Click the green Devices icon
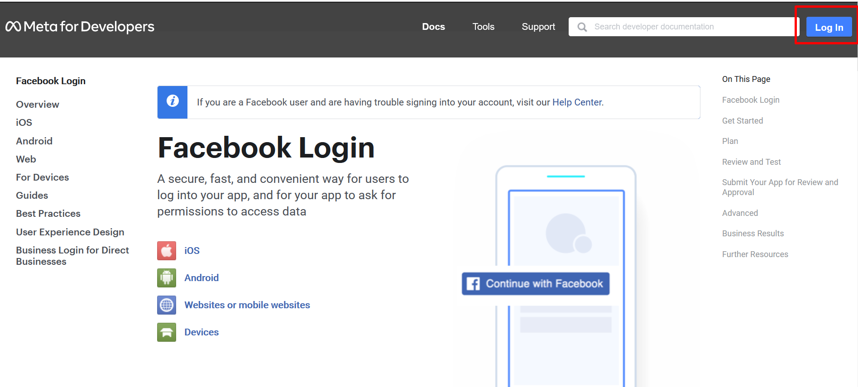The image size is (858, 387). 167,332
